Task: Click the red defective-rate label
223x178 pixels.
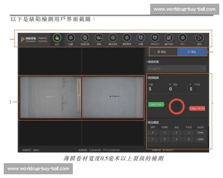Action: pyautogui.click(x=197, y=108)
